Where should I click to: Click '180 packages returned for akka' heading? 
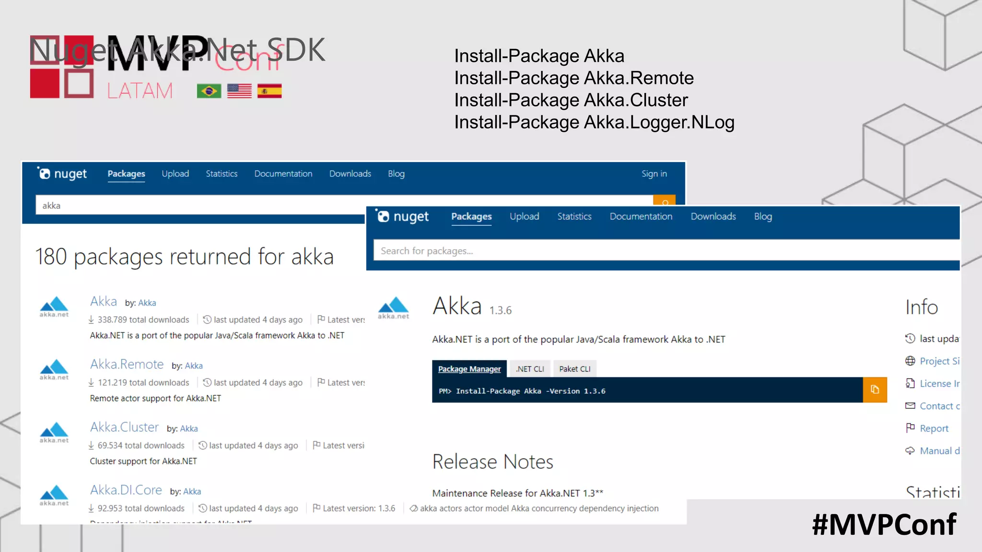coord(185,257)
